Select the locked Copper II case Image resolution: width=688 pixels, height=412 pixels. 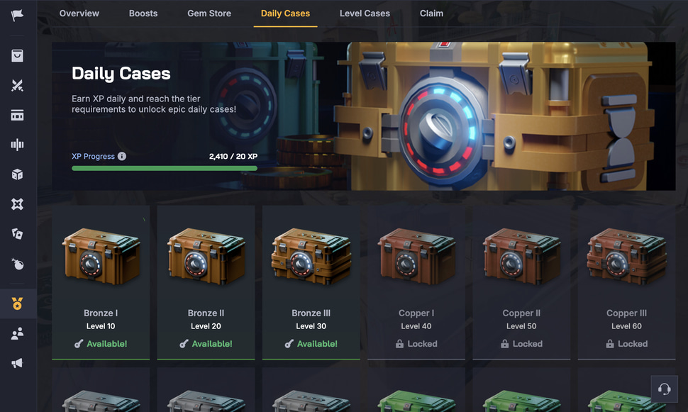pyautogui.click(x=521, y=282)
